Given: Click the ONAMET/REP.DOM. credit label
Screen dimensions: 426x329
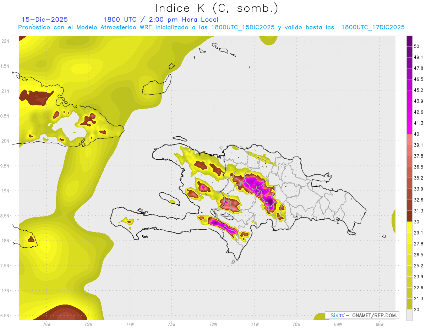Looking at the screenshot, I should [374, 315].
